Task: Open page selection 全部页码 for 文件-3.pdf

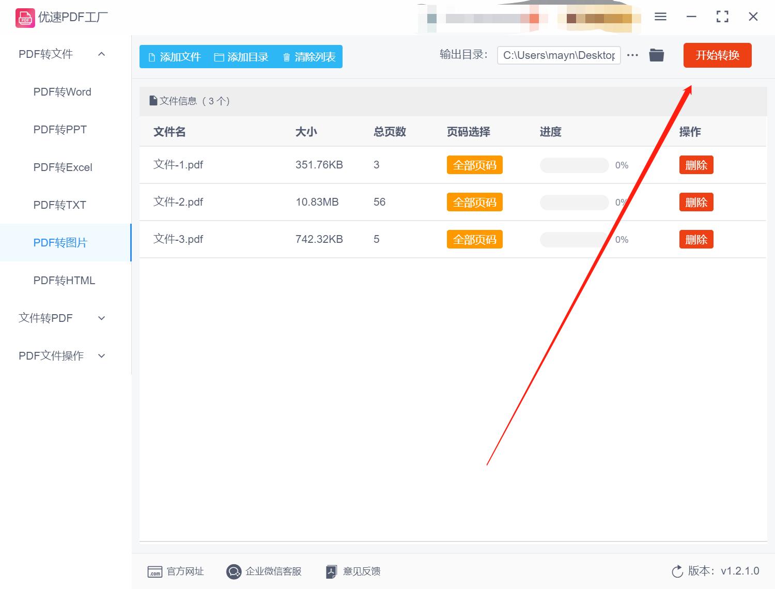Action: tap(474, 239)
